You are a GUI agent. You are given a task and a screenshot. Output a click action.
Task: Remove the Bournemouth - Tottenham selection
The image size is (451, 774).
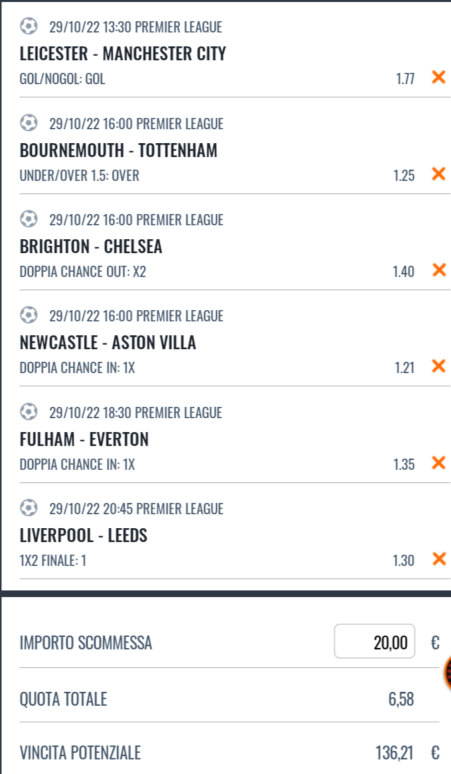tap(438, 174)
